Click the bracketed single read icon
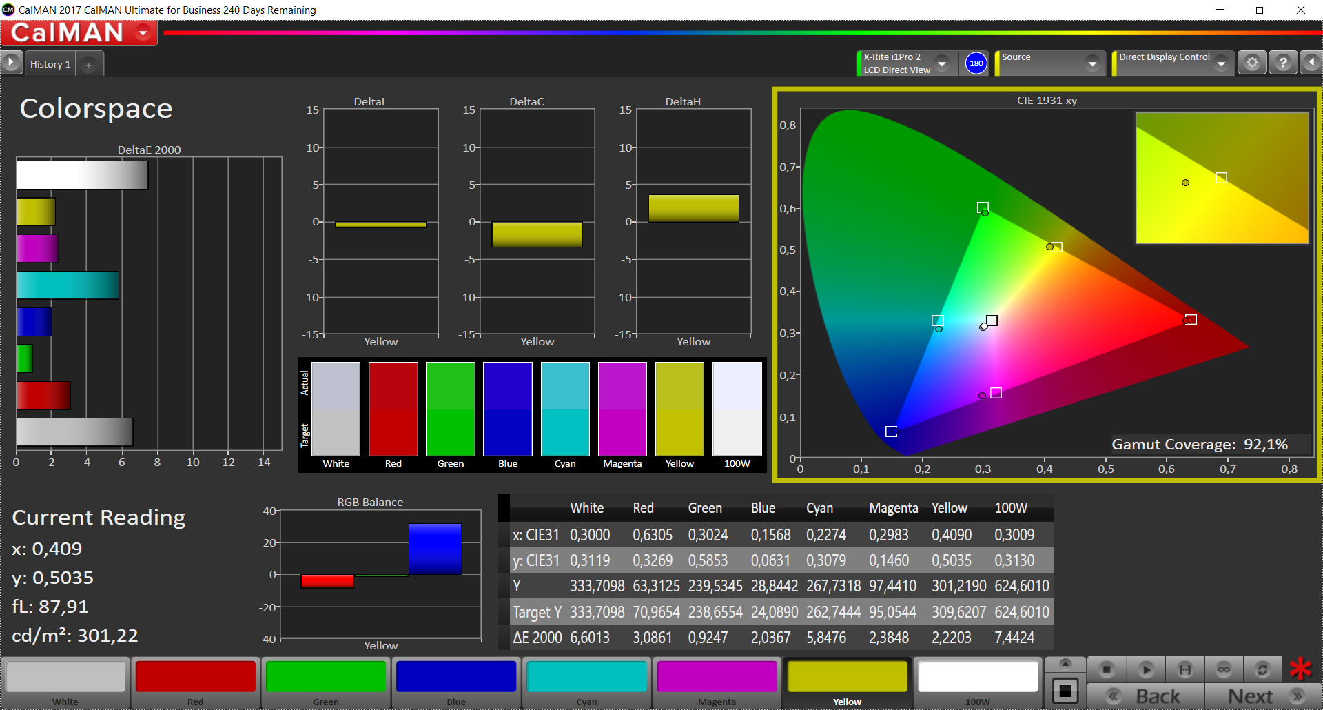The width and height of the screenshot is (1323, 710). [1185, 669]
